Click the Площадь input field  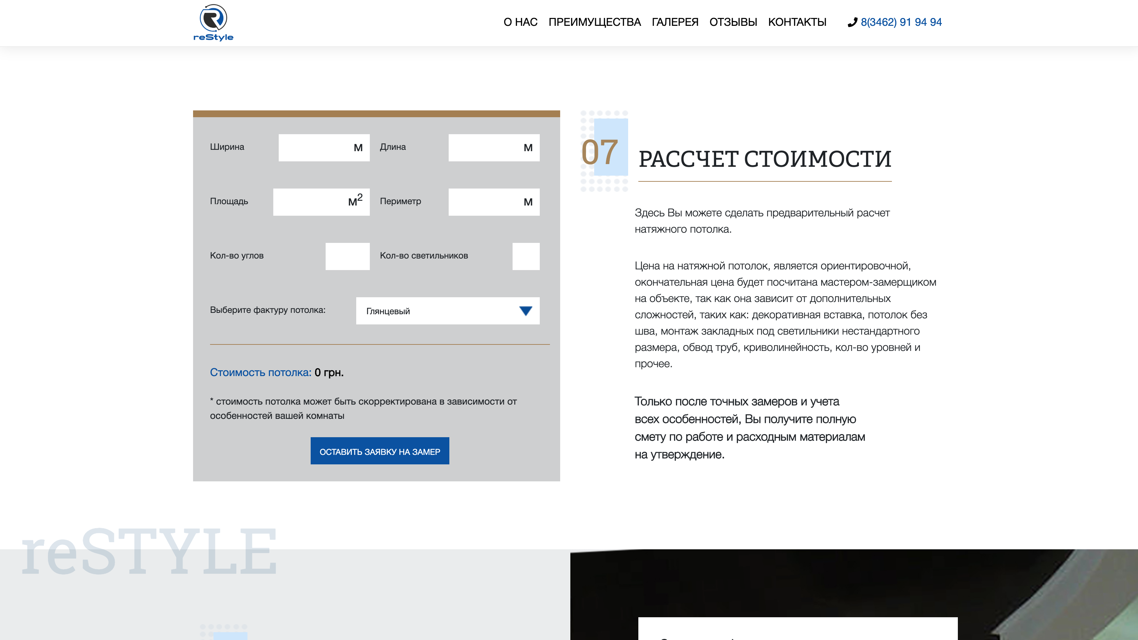coord(321,202)
